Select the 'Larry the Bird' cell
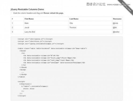 point(68,32)
